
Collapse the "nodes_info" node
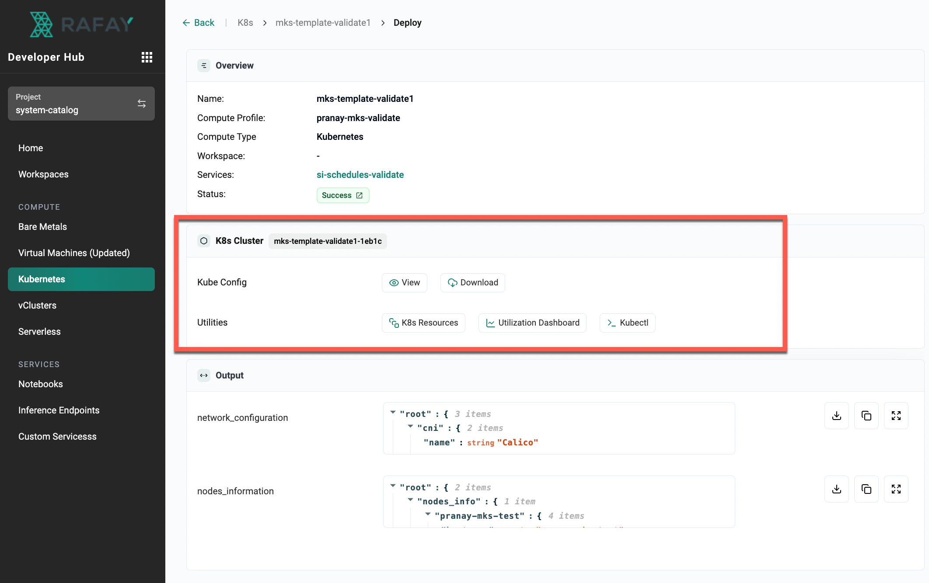click(x=410, y=500)
